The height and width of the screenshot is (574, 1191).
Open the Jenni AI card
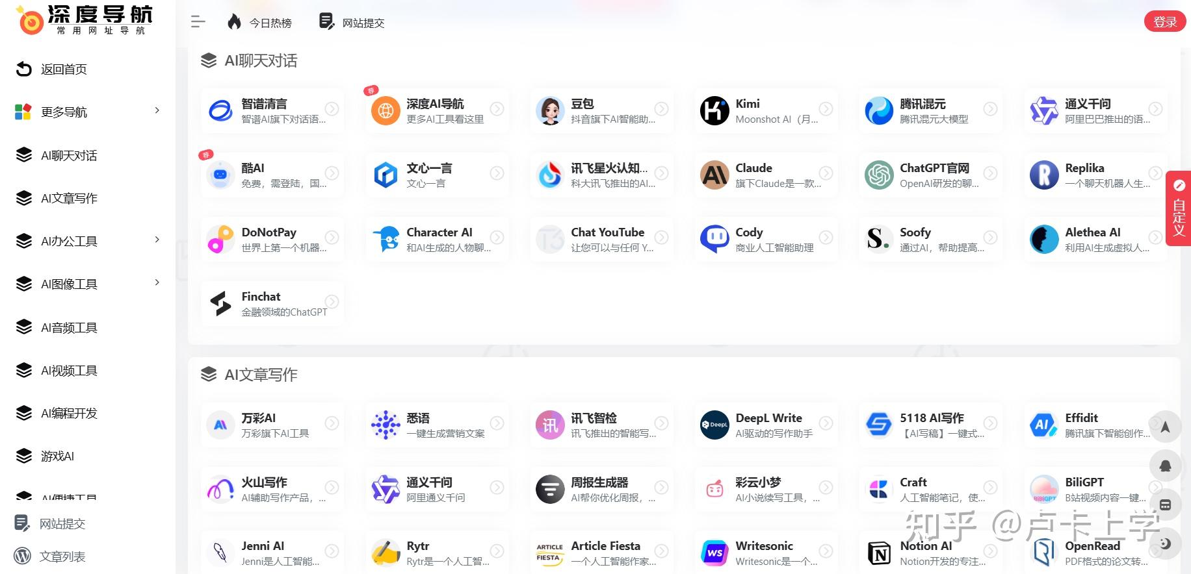(272, 553)
